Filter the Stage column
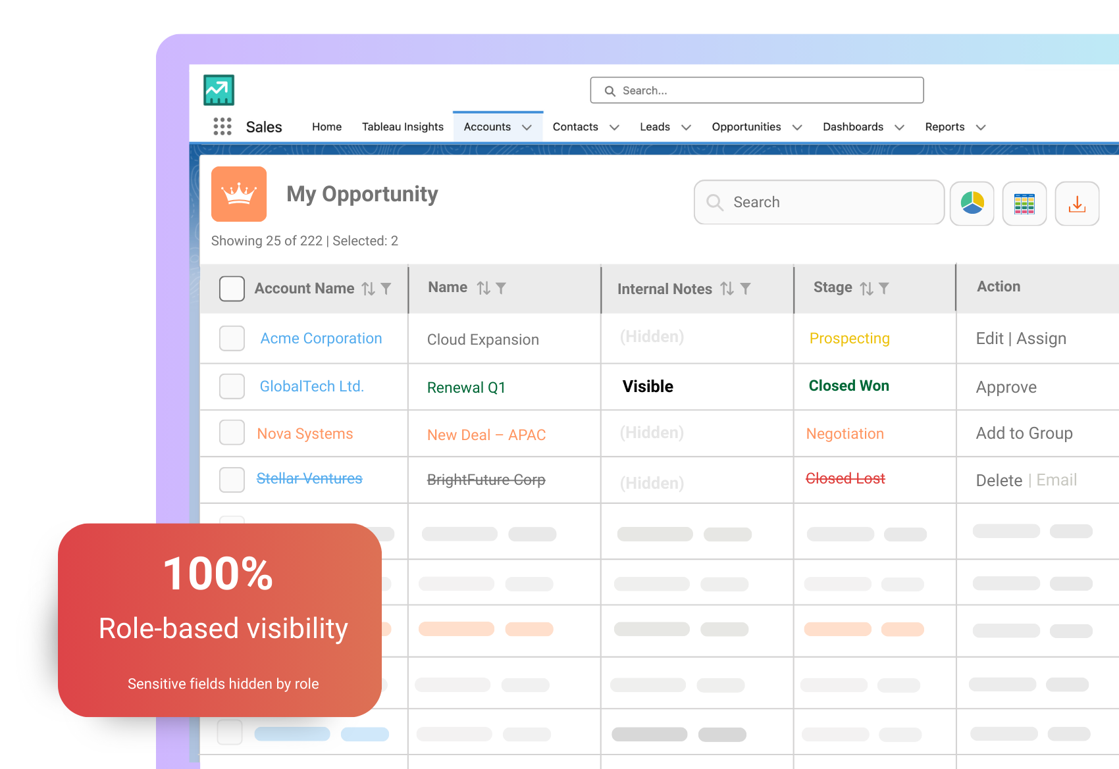The image size is (1119, 769). coord(884,288)
